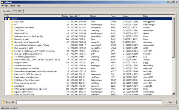Screen dimensions: 179x110
Task: Sort by the Title column header
Action: [x=33, y=16]
